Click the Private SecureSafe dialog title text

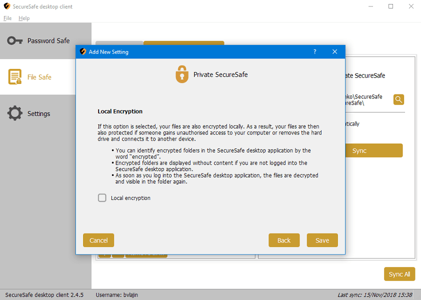(x=220, y=74)
